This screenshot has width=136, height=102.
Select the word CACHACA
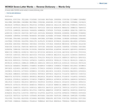[82, 22]
